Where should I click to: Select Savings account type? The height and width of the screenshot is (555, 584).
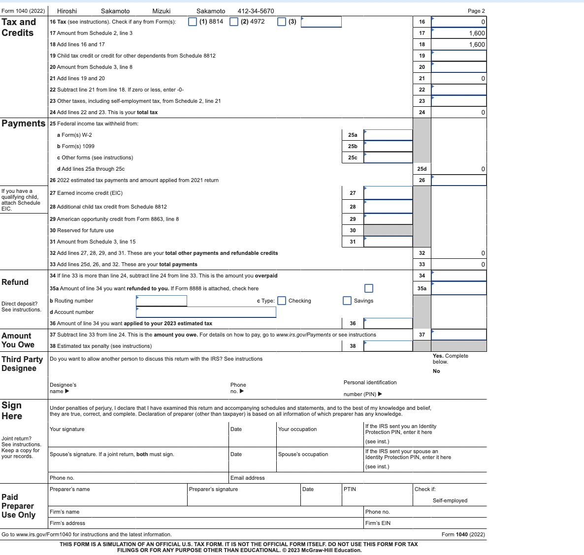pos(347,301)
